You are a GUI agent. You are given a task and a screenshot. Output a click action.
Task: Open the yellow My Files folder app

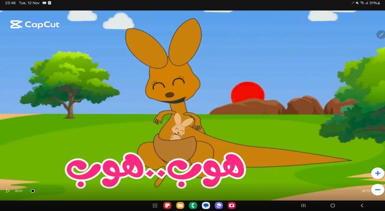(180, 205)
